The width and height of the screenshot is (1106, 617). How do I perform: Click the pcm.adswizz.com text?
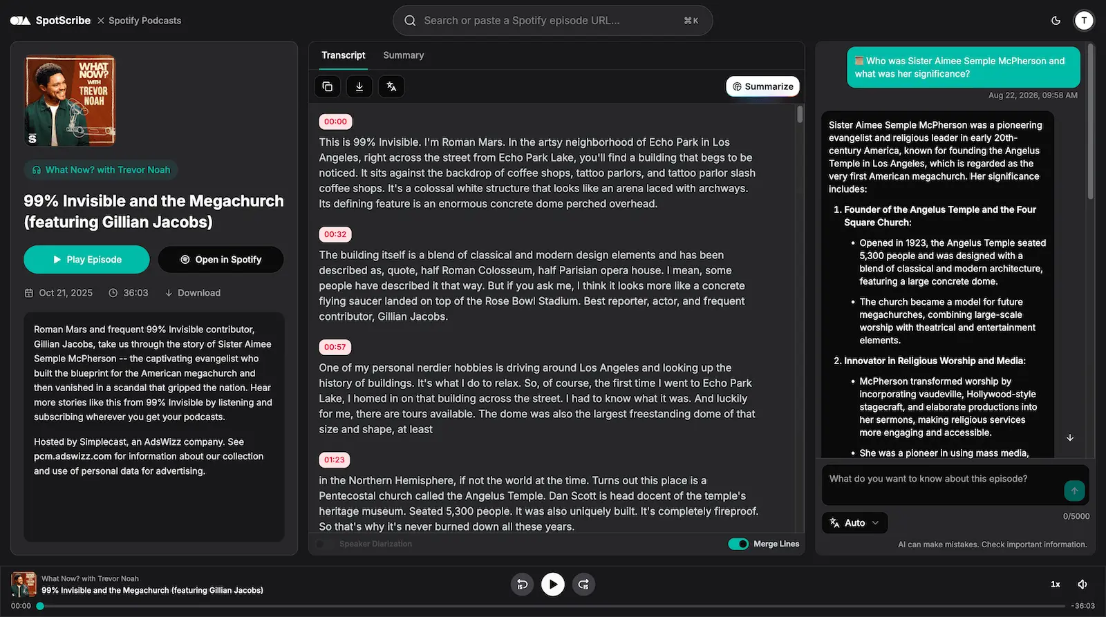pyautogui.click(x=73, y=457)
